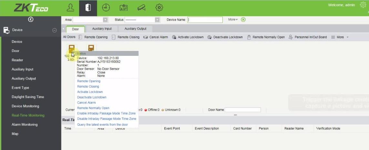The height and width of the screenshot is (150, 369).
Task: Click the Event Point column header
Action: 172,129
